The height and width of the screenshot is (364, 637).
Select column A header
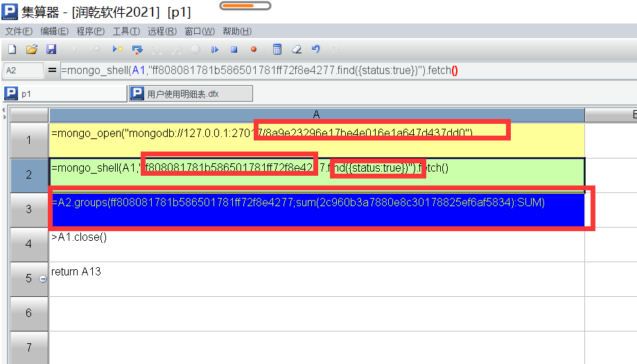(x=317, y=115)
